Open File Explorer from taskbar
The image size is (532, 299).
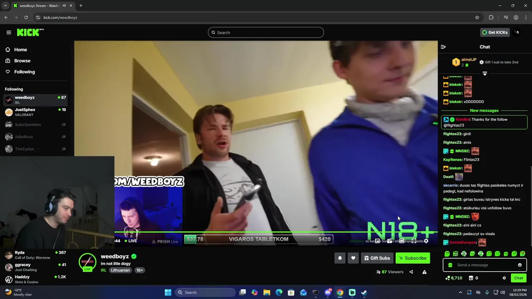point(267,292)
